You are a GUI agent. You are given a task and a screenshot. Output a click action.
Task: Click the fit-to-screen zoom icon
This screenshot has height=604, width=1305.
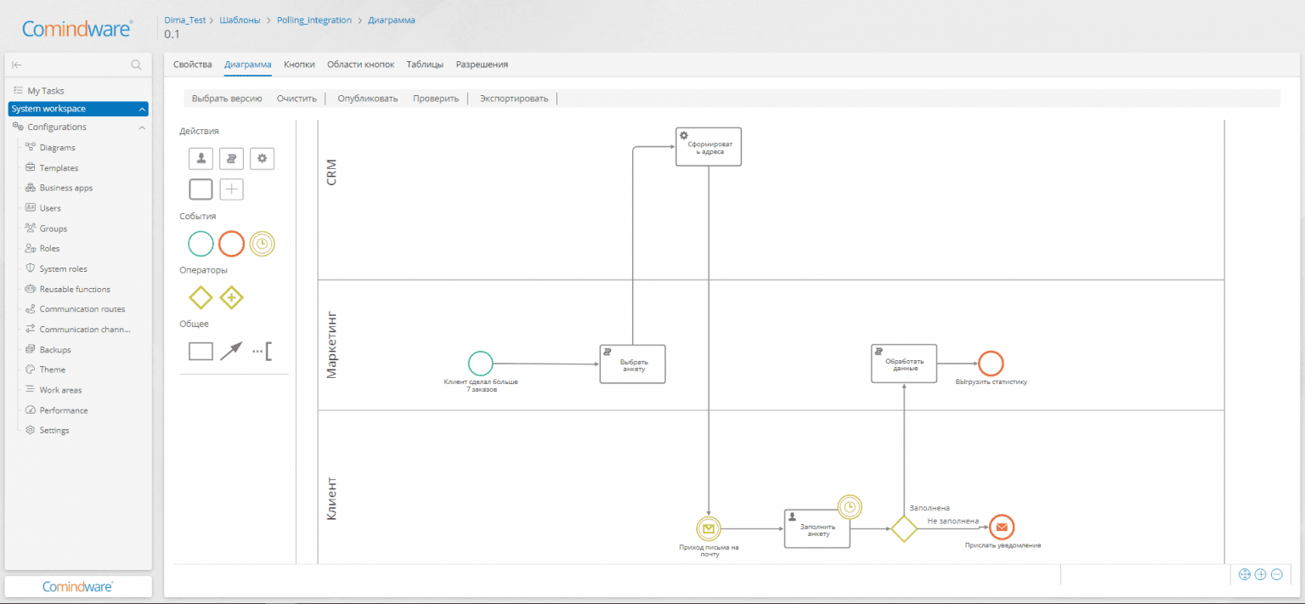(1245, 574)
